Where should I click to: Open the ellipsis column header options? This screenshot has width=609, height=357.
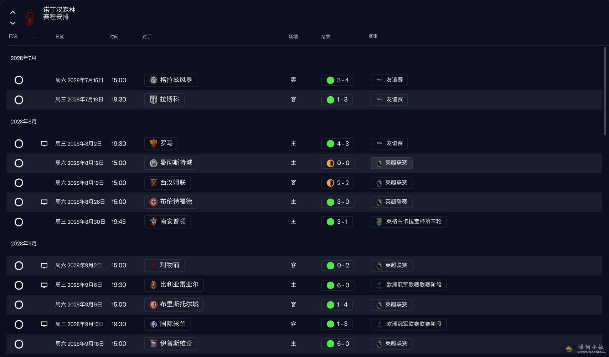pos(35,37)
